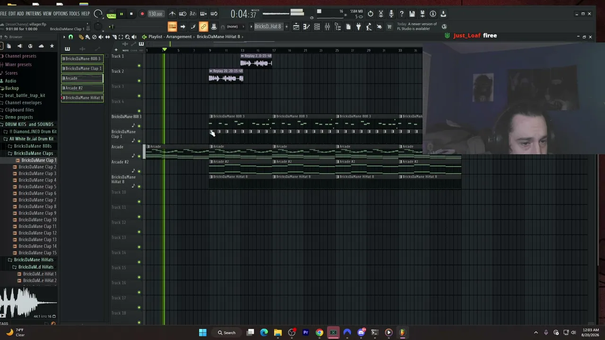The image size is (605, 340).
Task: Pause playback with the pause button
Action: (121, 14)
